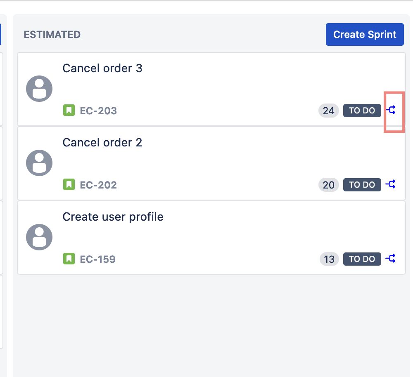This screenshot has width=413, height=377.
Task: Click the green story icon for EC-202
Action: 69,185
